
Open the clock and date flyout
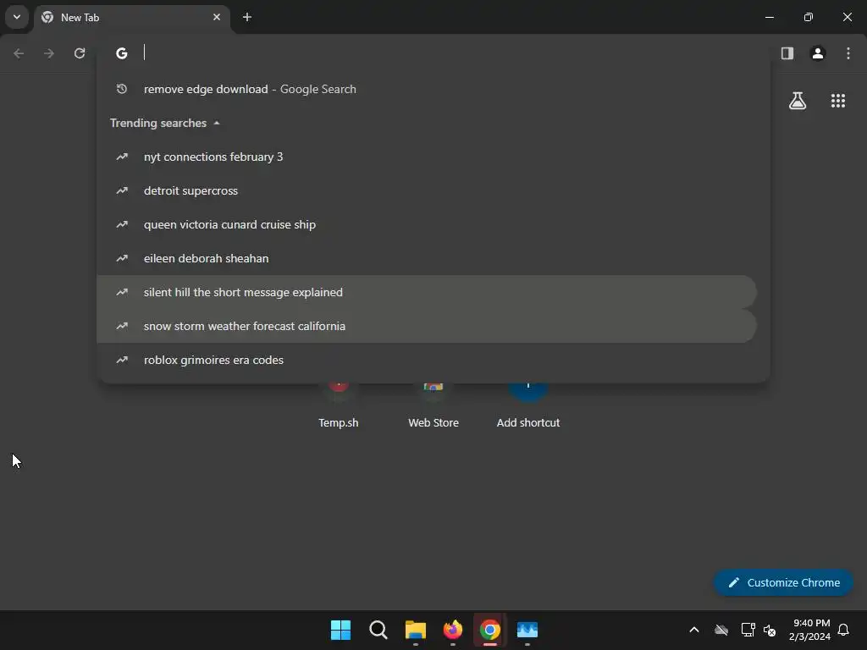coord(809,630)
